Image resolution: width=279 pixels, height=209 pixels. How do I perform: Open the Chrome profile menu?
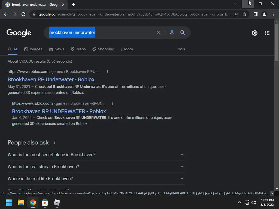pyautogui.click(x=264, y=14)
